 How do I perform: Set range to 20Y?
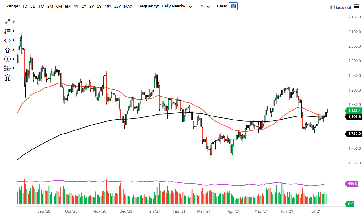tap(118, 6)
